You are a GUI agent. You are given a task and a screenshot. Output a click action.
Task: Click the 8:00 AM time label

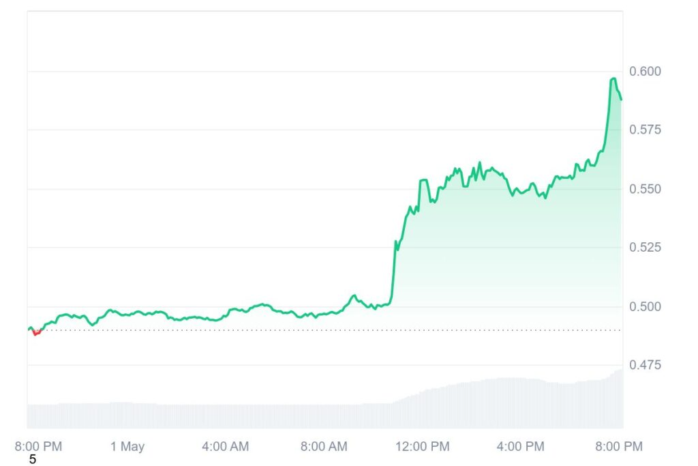pyautogui.click(x=324, y=447)
